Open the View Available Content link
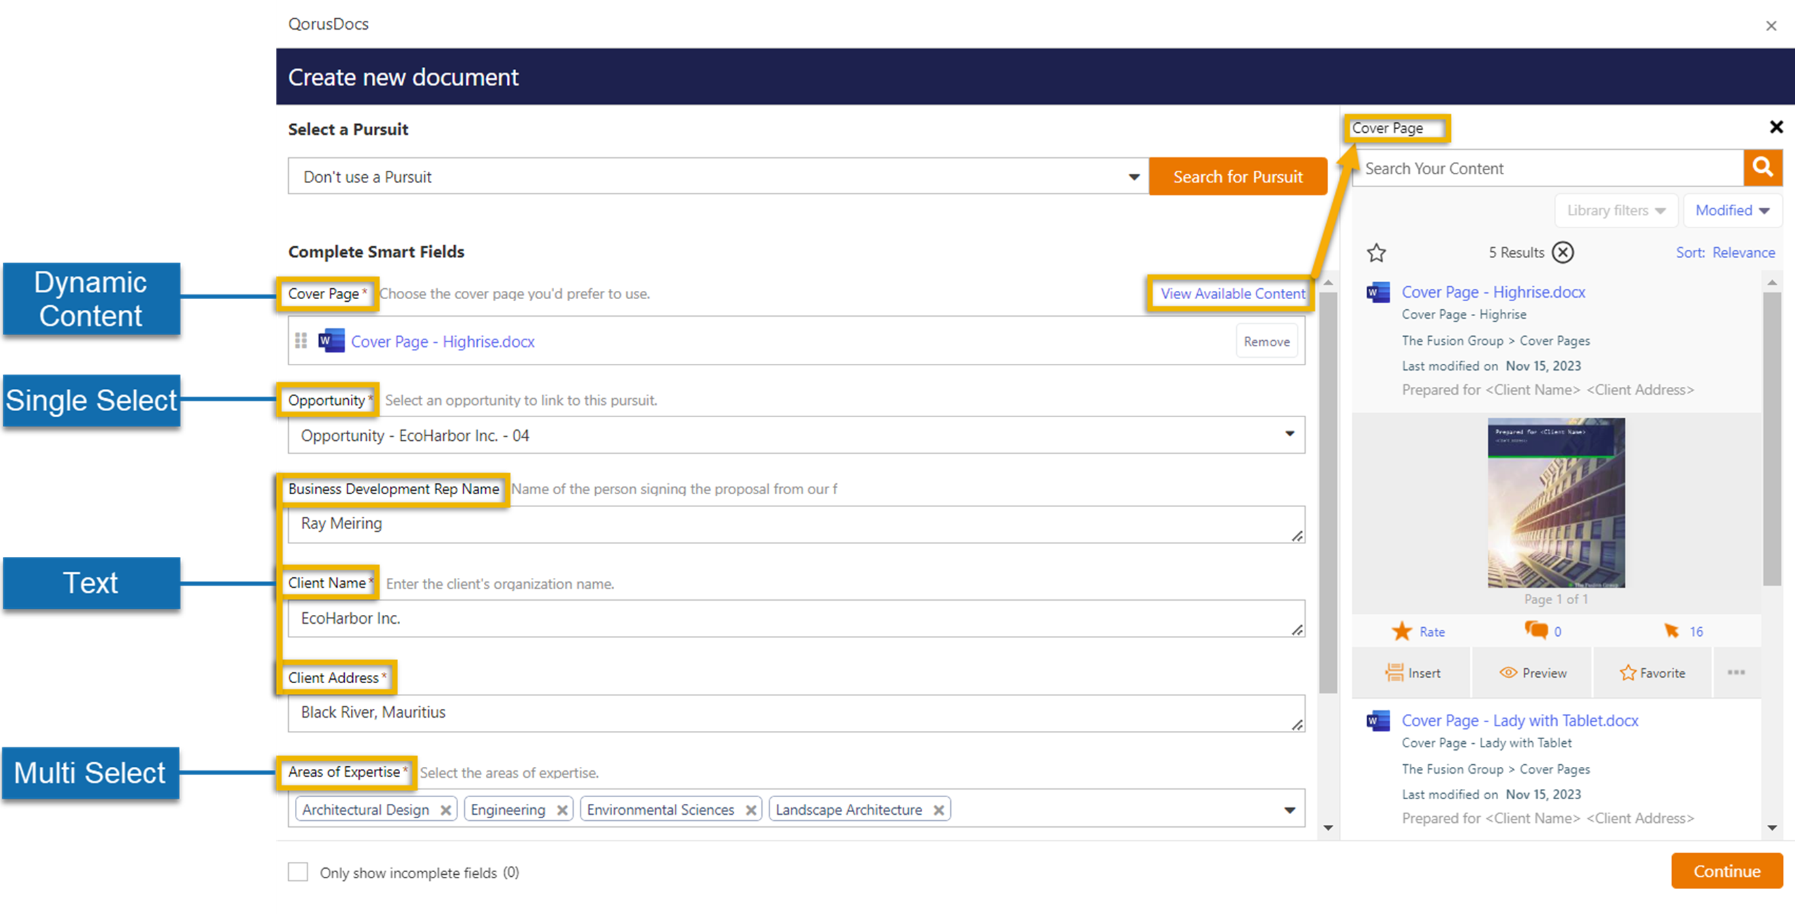The width and height of the screenshot is (1795, 914). tap(1232, 294)
